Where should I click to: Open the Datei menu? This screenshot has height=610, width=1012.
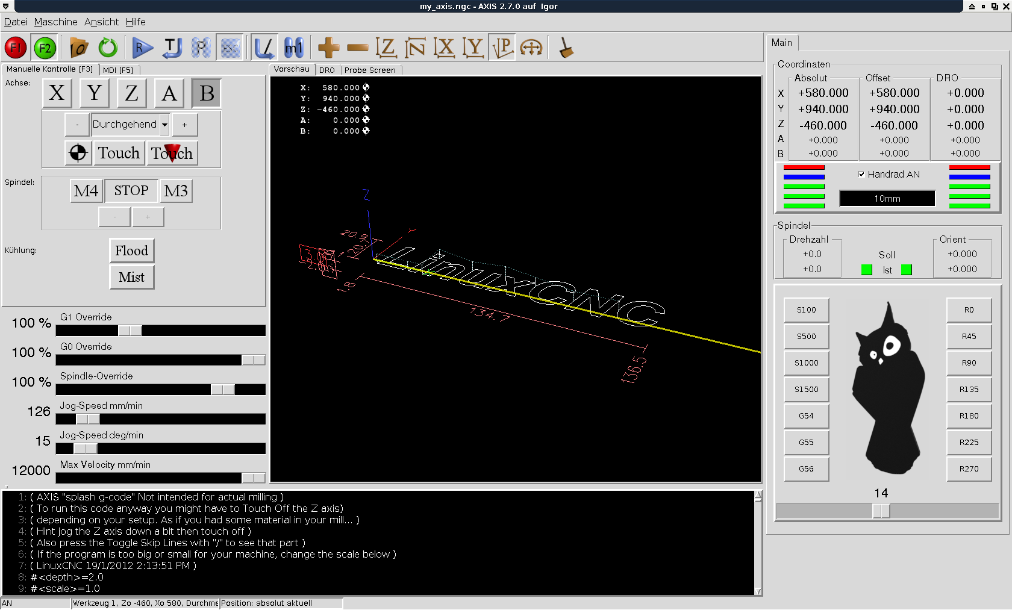coord(16,22)
